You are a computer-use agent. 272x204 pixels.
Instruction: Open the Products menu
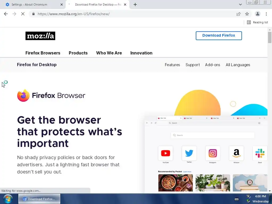pos(78,53)
